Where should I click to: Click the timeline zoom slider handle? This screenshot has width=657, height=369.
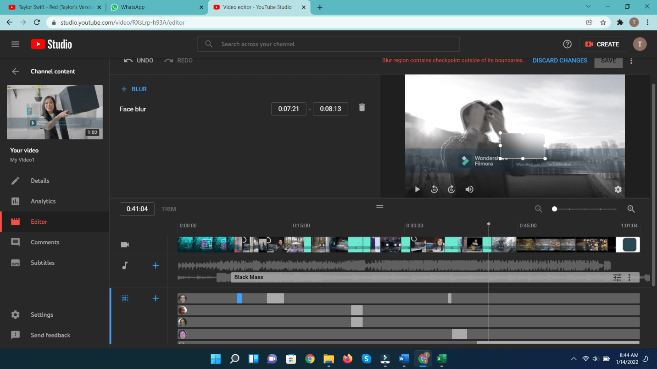click(554, 209)
